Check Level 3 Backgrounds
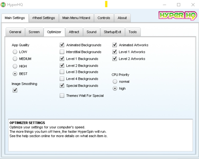 [62, 72]
